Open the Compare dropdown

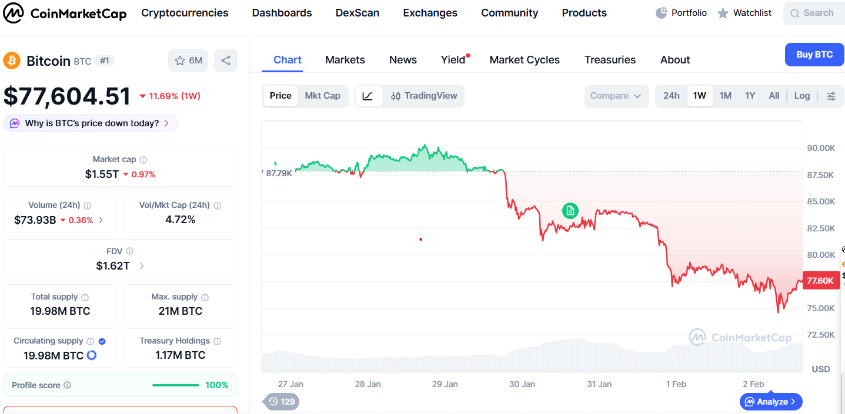[x=616, y=95]
